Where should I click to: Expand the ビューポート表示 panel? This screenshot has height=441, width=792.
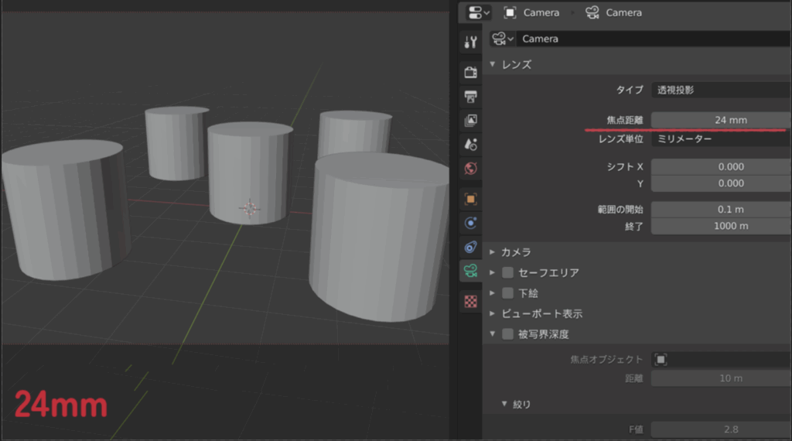pos(541,314)
